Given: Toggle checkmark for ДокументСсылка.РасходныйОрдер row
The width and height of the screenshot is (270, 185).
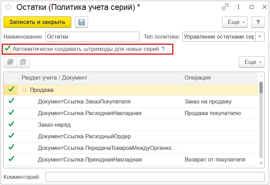Looking at the screenshot, I should point(11,136).
